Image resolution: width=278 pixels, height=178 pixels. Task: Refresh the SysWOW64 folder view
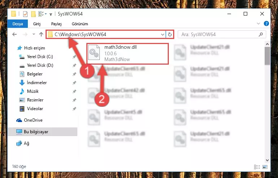(170, 34)
